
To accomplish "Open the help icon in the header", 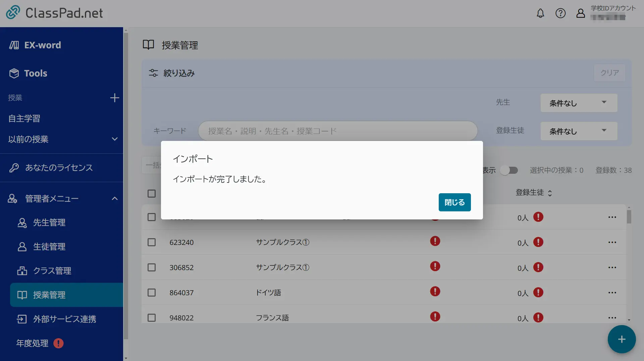I will 560,13.
